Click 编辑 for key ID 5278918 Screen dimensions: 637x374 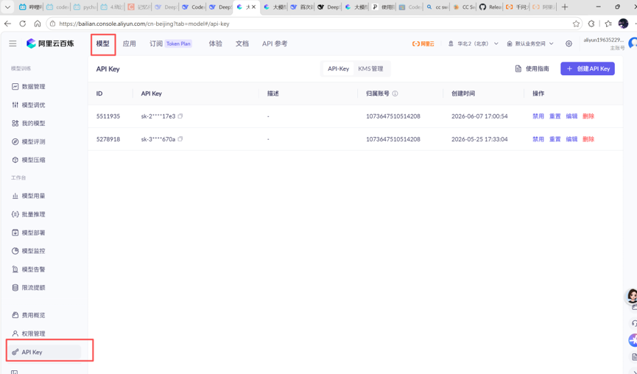pos(571,139)
